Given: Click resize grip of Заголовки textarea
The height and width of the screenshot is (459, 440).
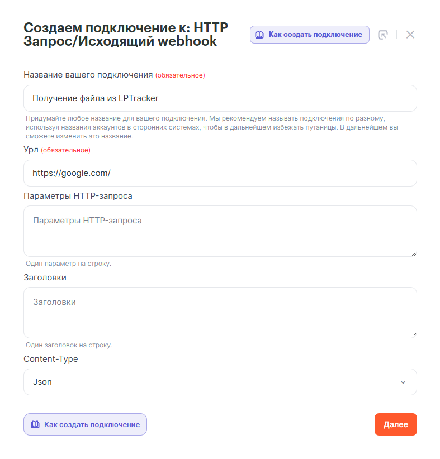Looking at the screenshot, I should pos(414,335).
